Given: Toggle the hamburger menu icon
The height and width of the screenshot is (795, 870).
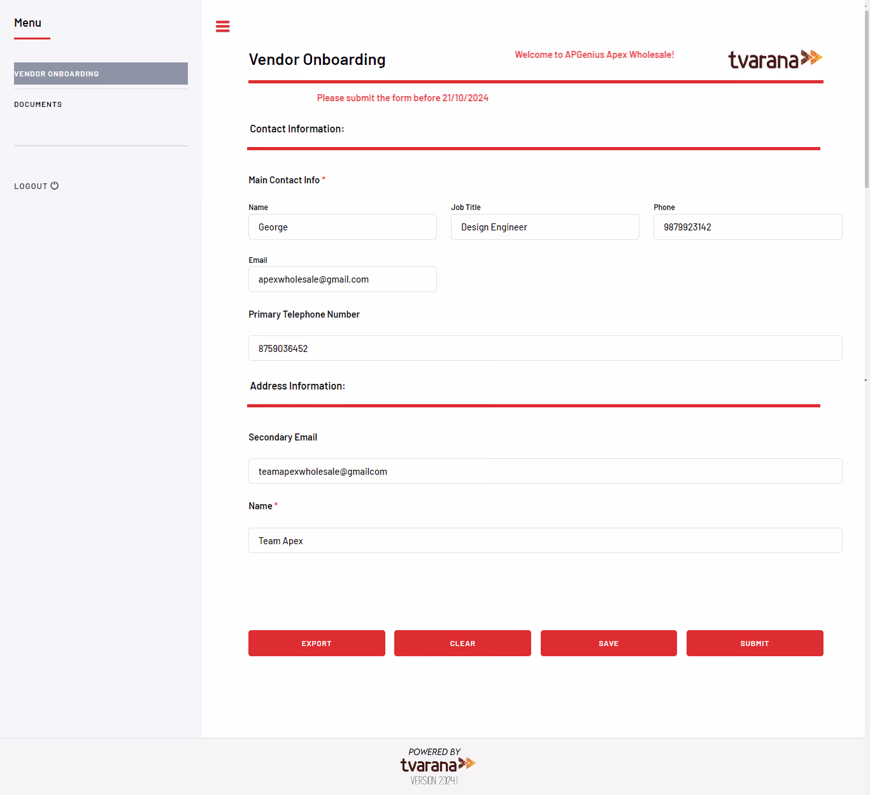Looking at the screenshot, I should coord(222,26).
